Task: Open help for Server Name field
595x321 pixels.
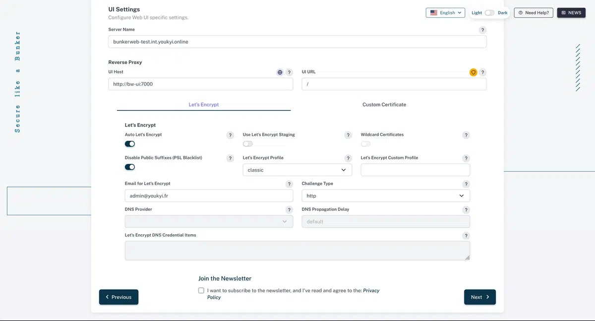Action: (x=482, y=30)
